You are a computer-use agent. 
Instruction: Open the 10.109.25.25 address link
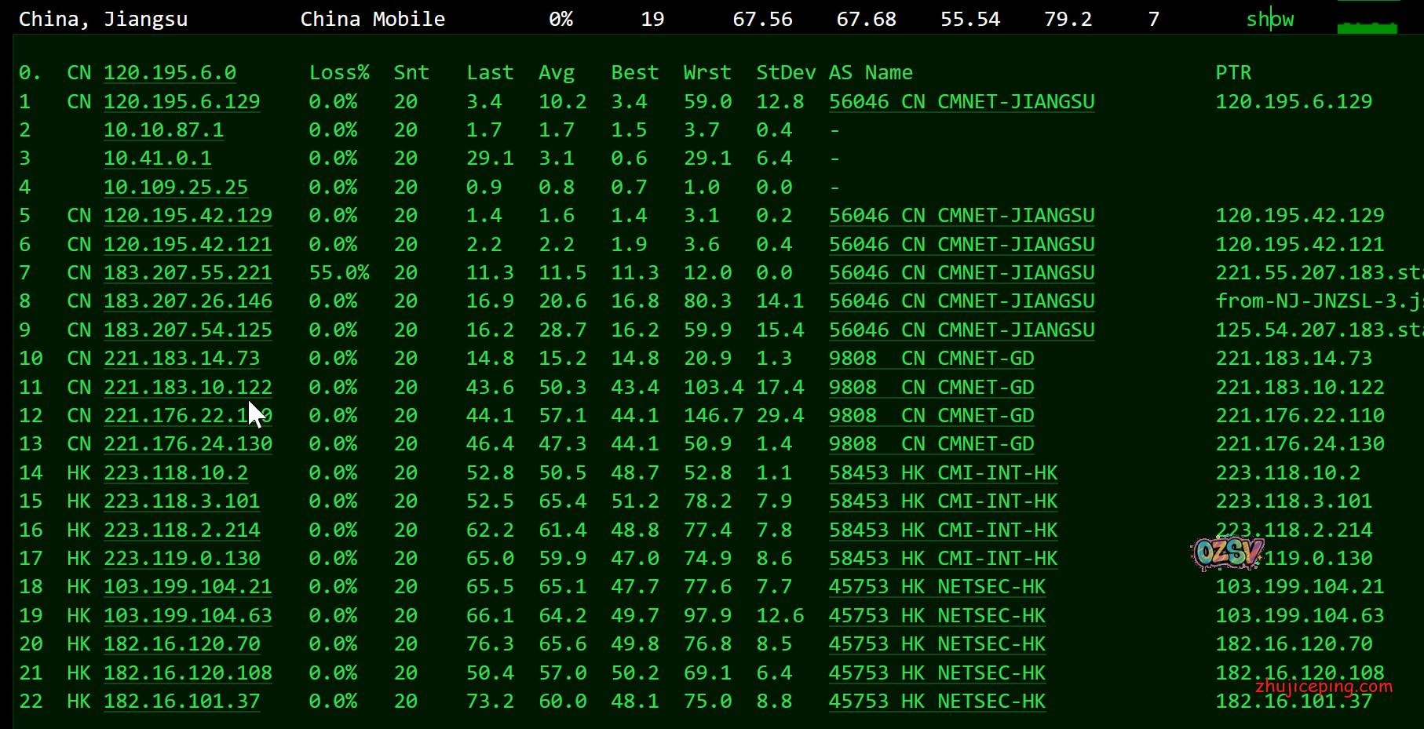pos(176,188)
